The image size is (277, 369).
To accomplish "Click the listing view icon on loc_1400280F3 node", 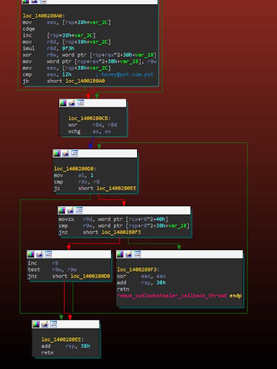I will pyautogui.click(x=137, y=254).
